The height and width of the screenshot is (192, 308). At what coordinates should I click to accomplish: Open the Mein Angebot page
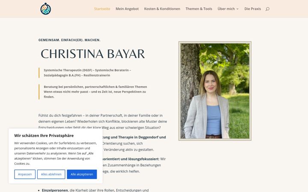[127, 9]
